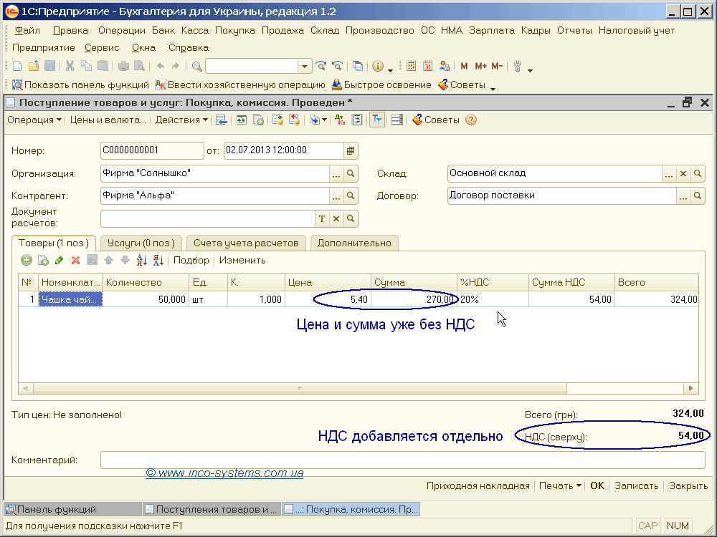
Task: Click Приходная накладная print button
Action: pos(478,486)
